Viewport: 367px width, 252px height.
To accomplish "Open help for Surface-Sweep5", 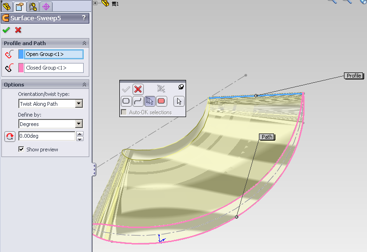I will point(84,18).
